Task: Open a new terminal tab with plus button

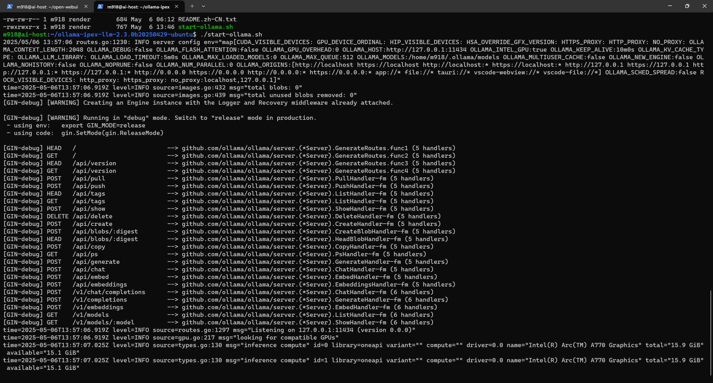Action: pyautogui.click(x=192, y=6)
